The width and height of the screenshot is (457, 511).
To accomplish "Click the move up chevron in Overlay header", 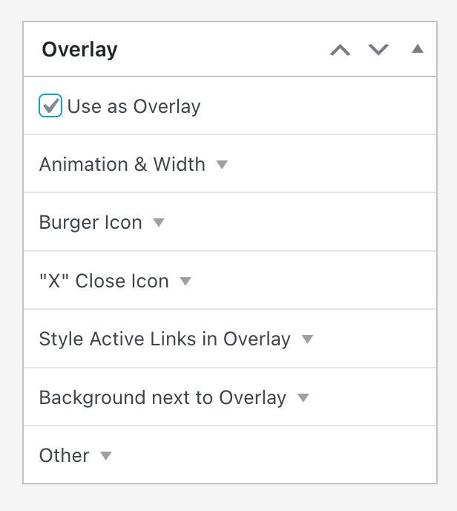I will [x=340, y=51].
